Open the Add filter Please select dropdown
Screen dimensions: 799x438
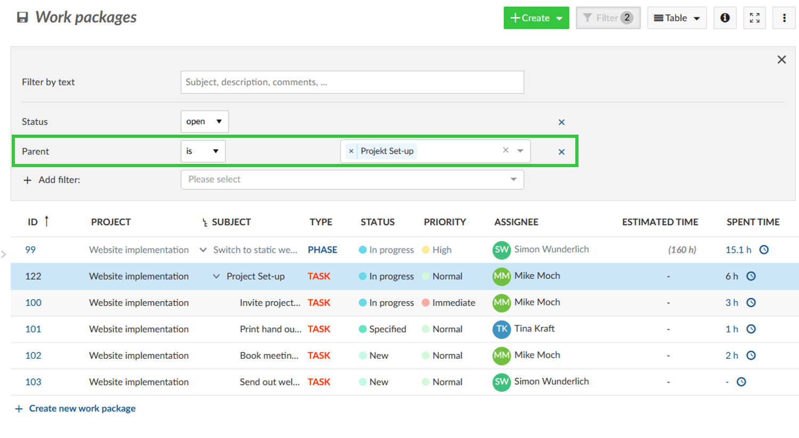tap(352, 180)
